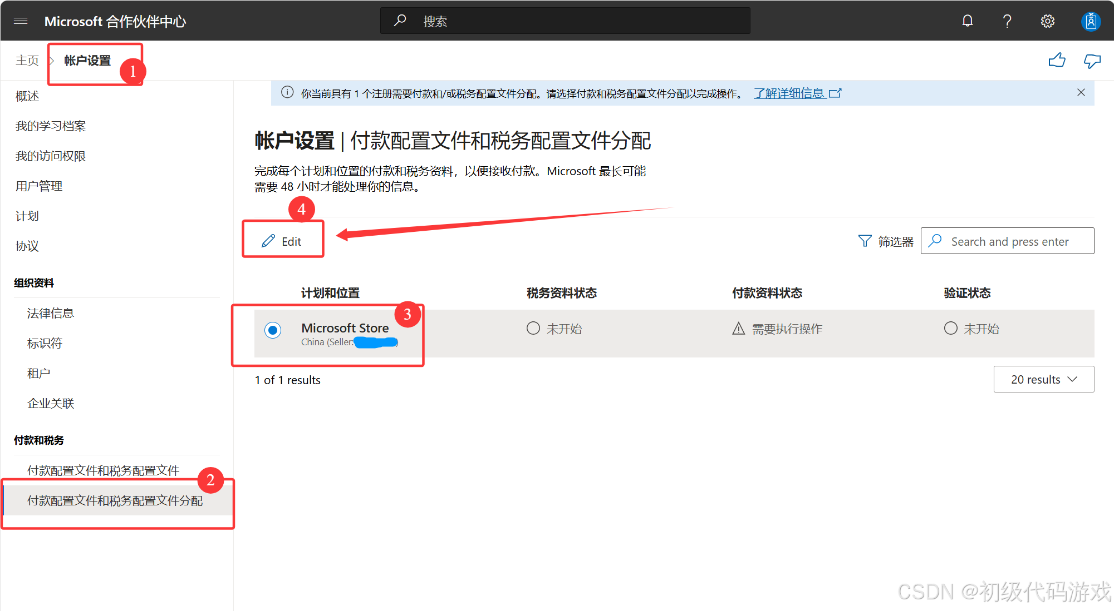Screen dimensions: 1114x611
Task: Open 付款配置文件和税务配置文件 sidebar item
Action: [103, 470]
